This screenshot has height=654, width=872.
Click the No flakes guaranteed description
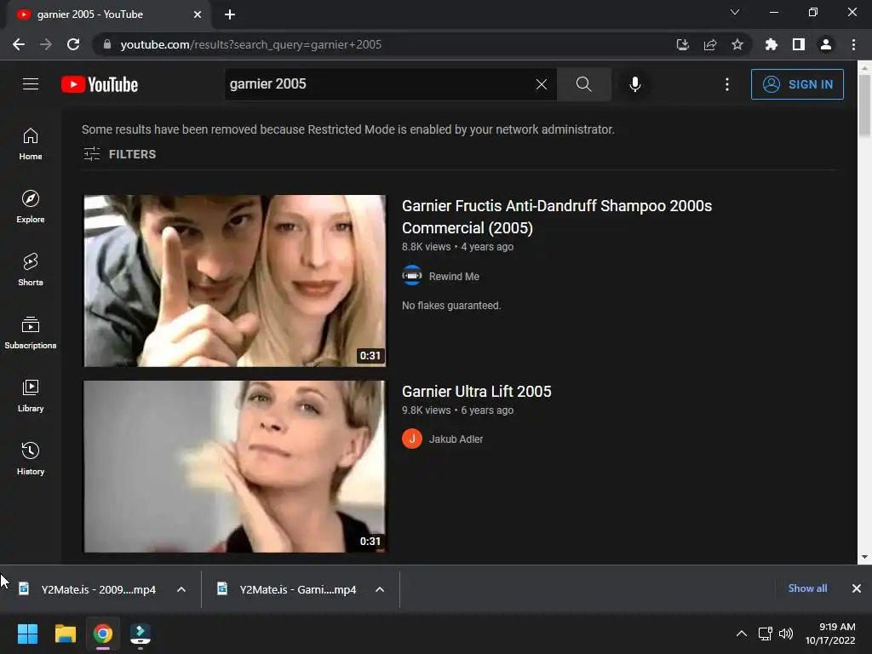tap(451, 306)
